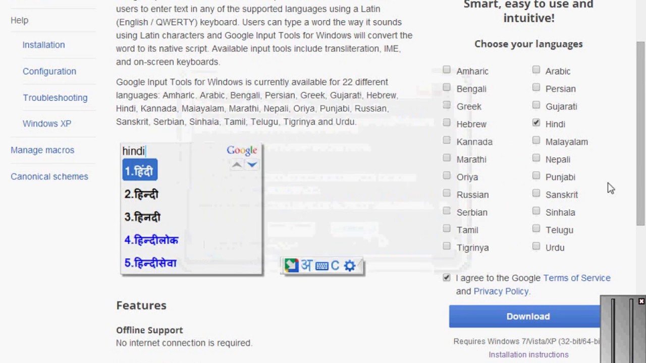Choose suggestion 3 हिनदी
Screen dimensions: 646x363
pyautogui.click(x=142, y=217)
